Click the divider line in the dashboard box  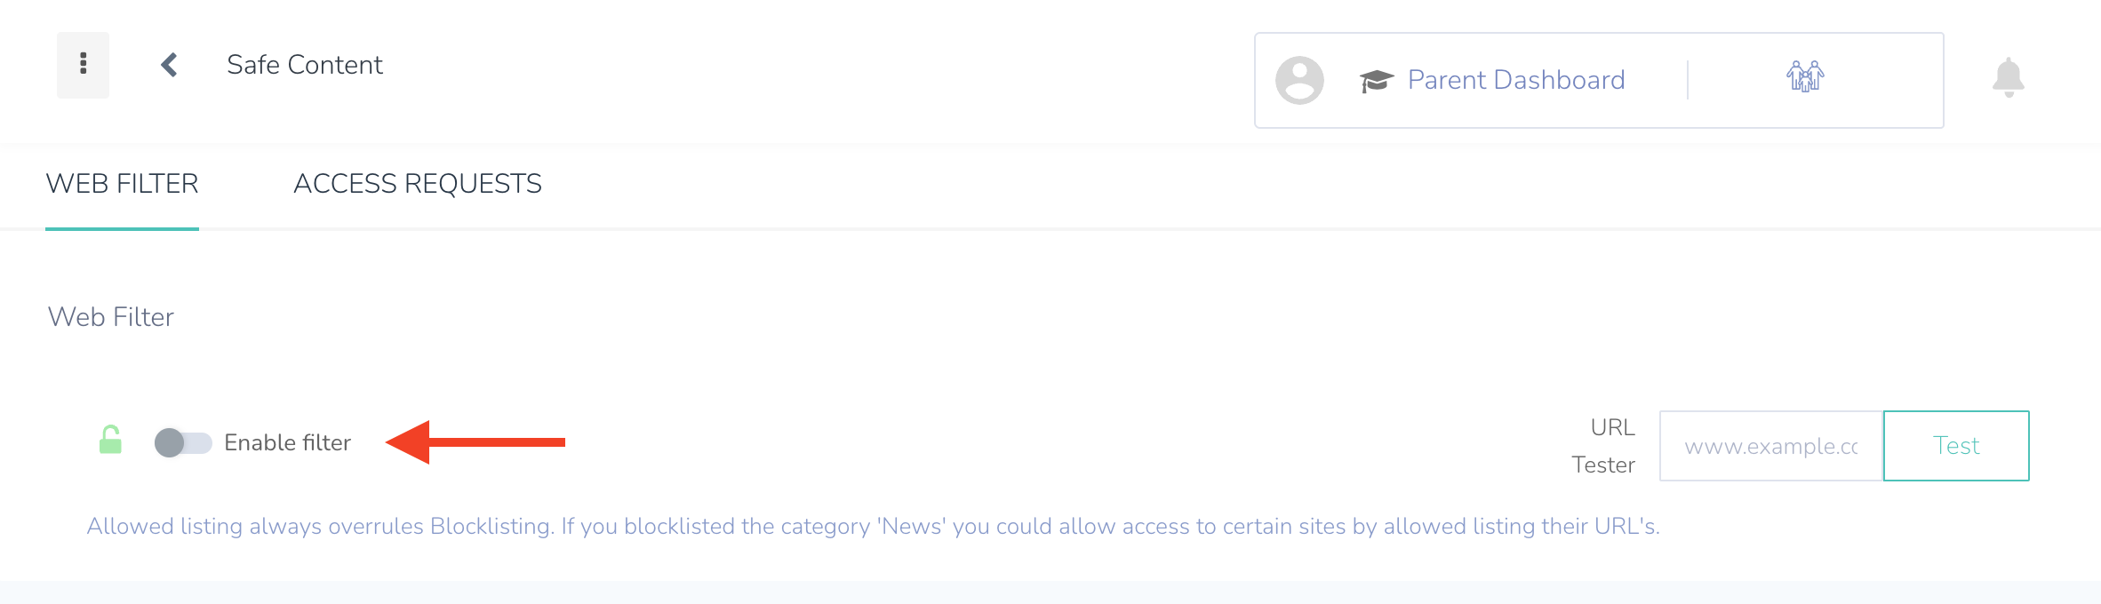1687,80
